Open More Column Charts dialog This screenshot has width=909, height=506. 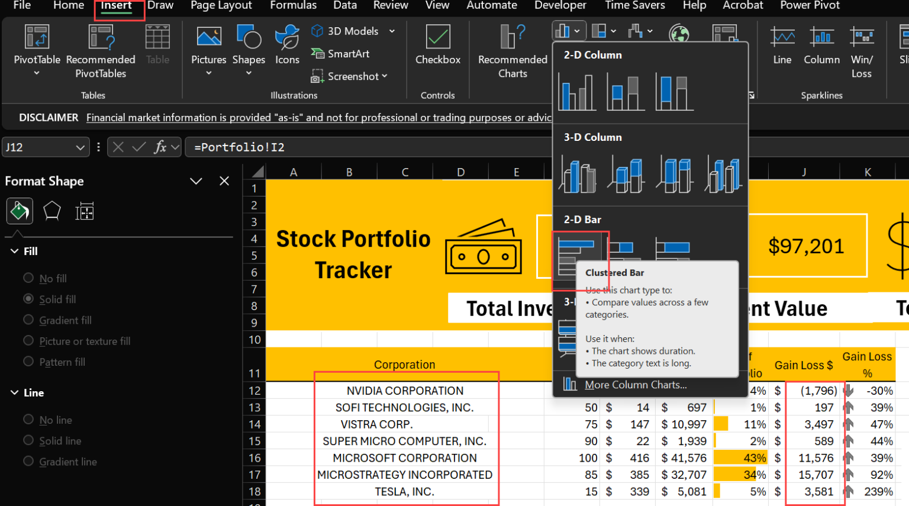pos(635,385)
